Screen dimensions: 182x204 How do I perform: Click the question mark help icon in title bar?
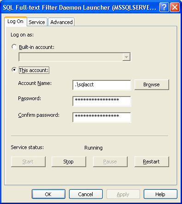point(164,7)
